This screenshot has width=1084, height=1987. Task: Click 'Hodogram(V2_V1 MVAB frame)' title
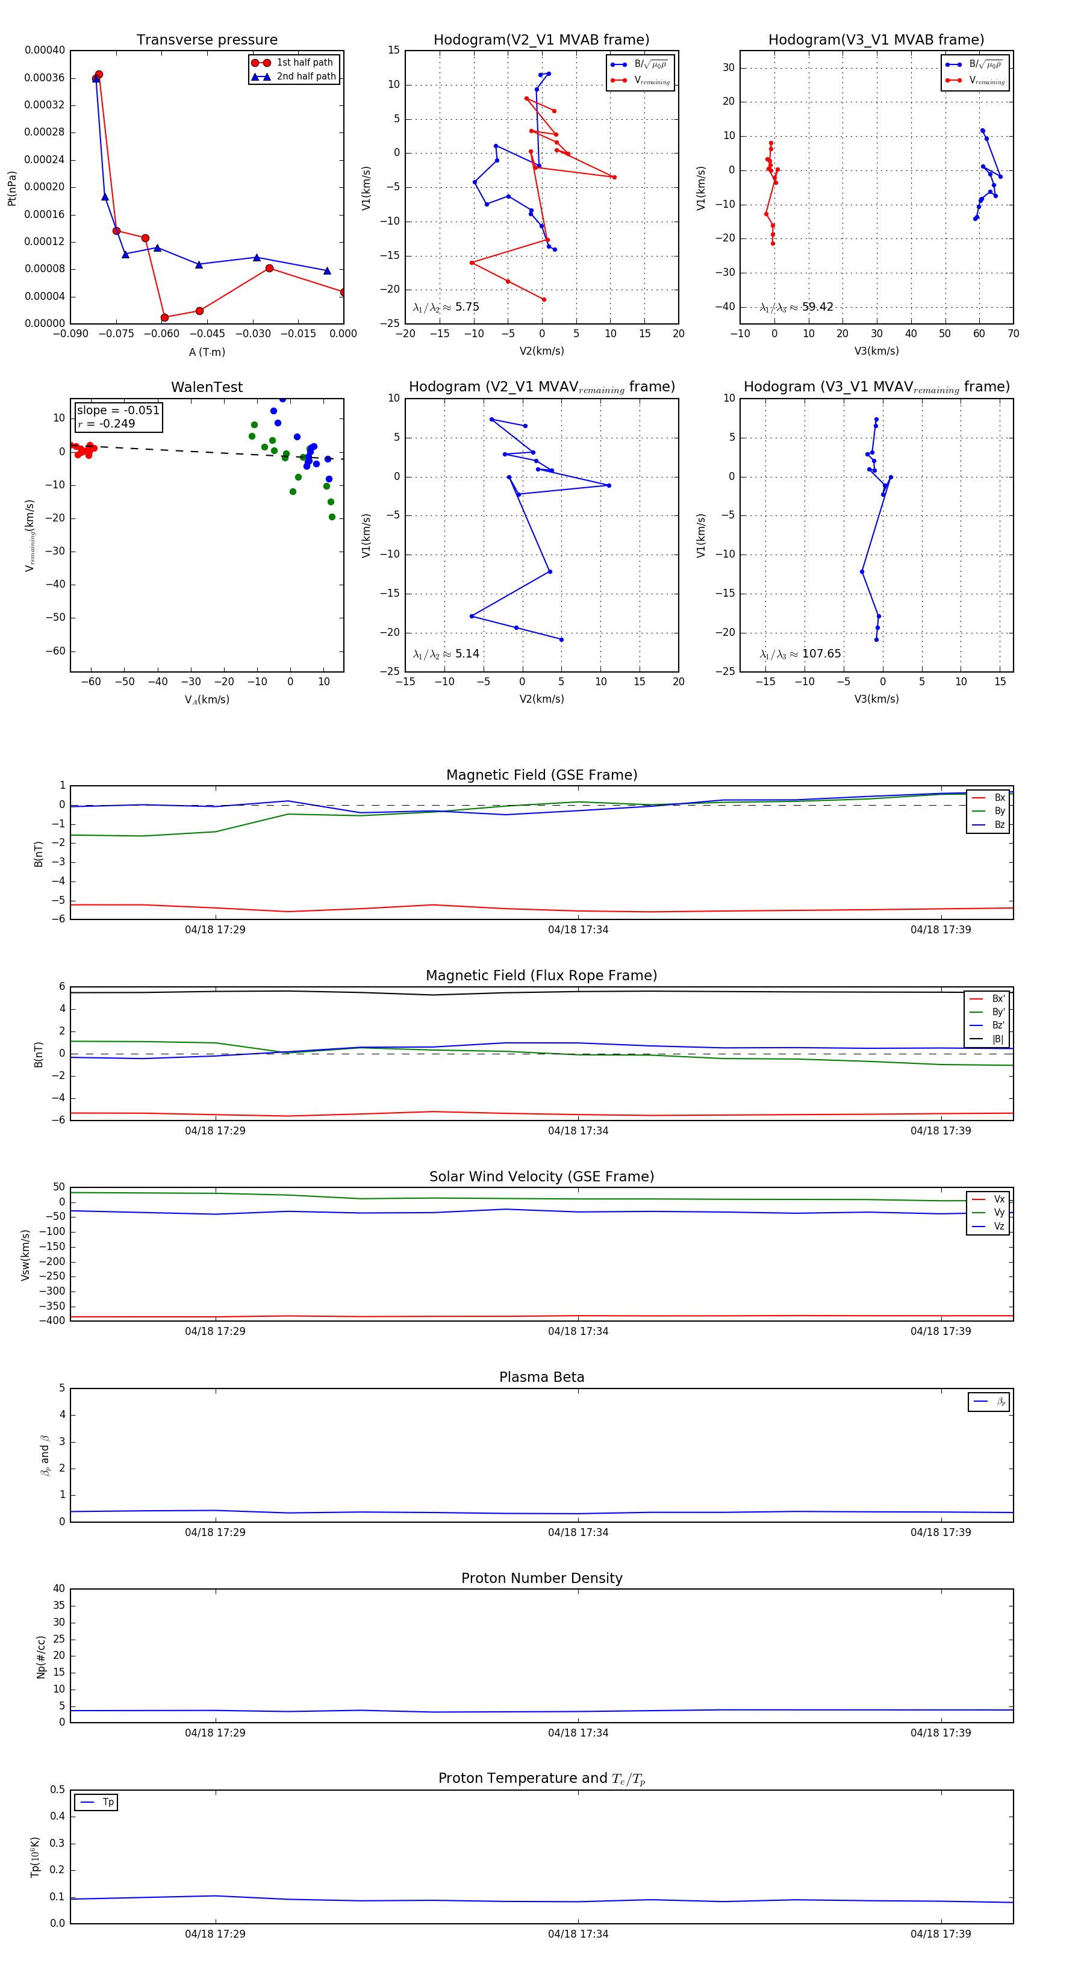[x=541, y=40]
